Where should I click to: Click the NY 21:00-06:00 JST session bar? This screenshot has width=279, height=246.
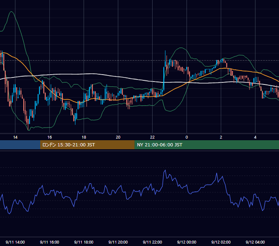coord(206,145)
